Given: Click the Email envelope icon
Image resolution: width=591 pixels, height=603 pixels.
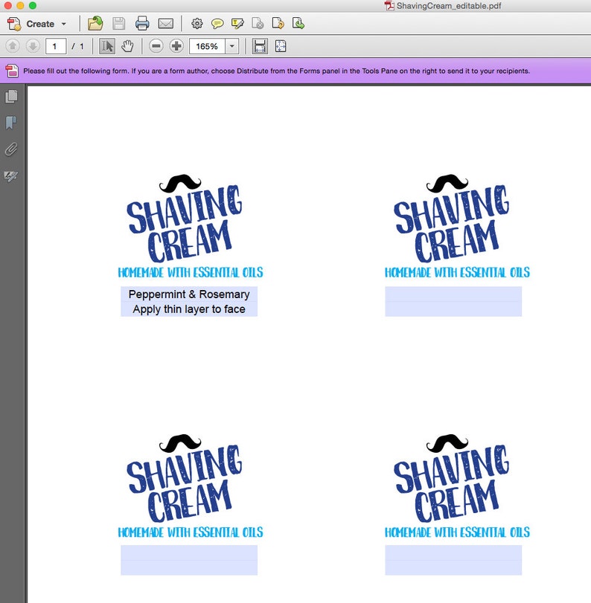Looking at the screenshot, I should pyautogui.click(x=165, y=24).
